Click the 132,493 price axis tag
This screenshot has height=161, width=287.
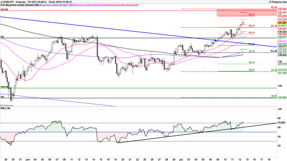click(282, 9)
